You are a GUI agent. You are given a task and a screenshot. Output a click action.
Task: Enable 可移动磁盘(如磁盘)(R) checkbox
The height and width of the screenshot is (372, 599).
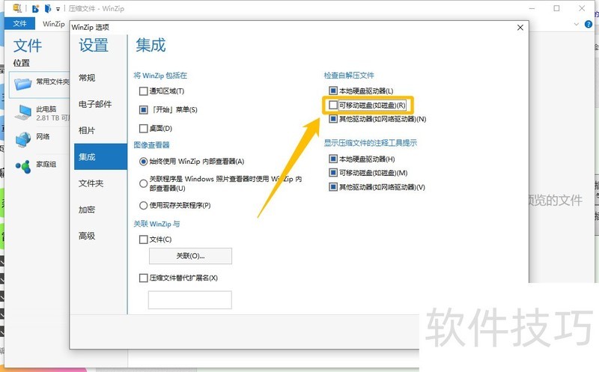click(x=333, y=105)
